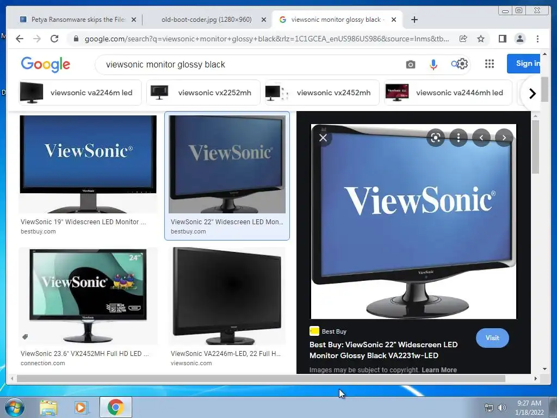This screenshot has width=557, height=418.
Task: View site information lock icon
Action: (x=76, y=39)
